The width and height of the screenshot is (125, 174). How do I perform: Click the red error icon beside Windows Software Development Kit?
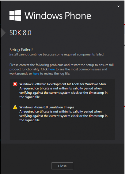point(15,84)
